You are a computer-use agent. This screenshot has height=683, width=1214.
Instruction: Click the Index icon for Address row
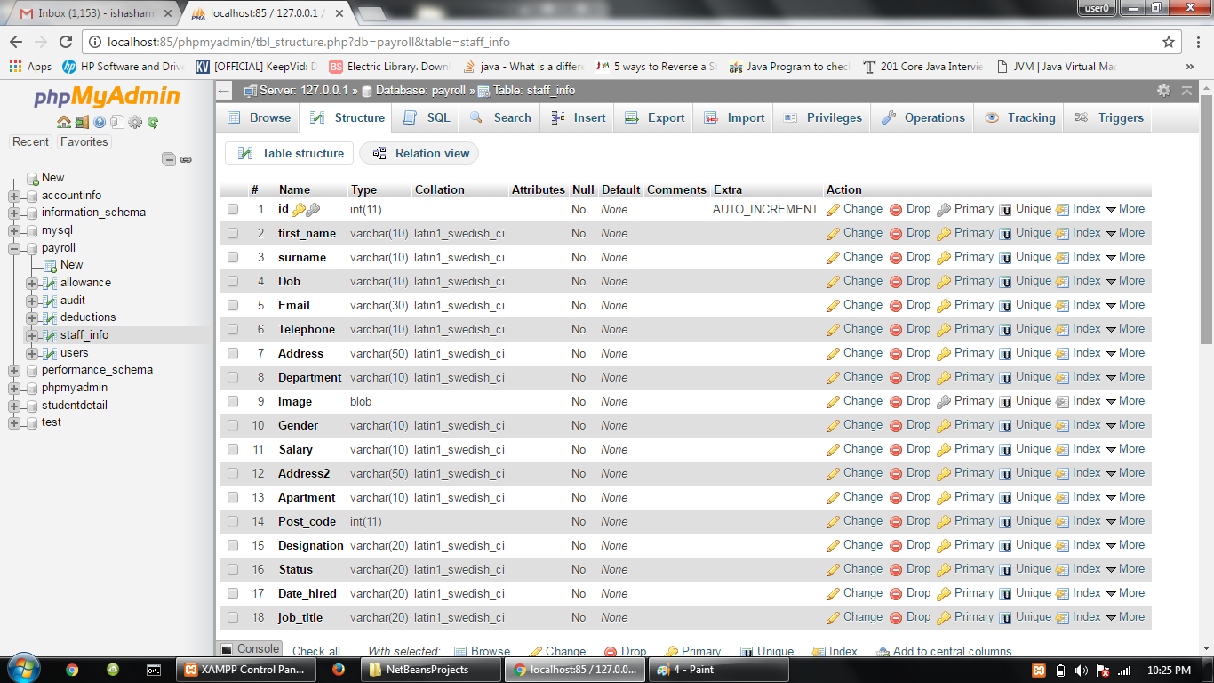click(x=1063, y=353)
